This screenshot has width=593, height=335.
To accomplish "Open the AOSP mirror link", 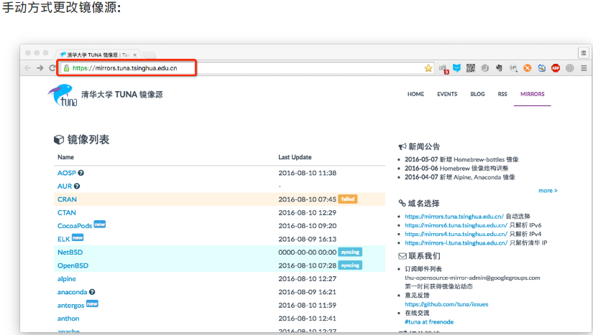I will [67, 173].
